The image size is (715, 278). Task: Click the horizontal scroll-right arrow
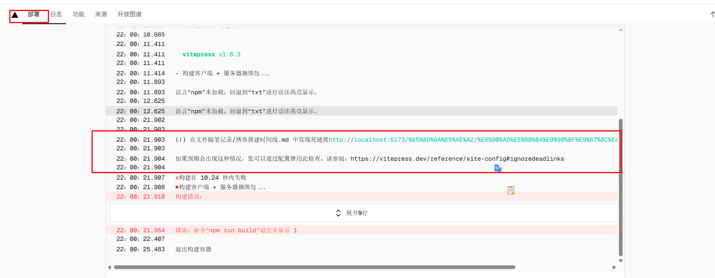pyautogui.click(x=614, y=267)
